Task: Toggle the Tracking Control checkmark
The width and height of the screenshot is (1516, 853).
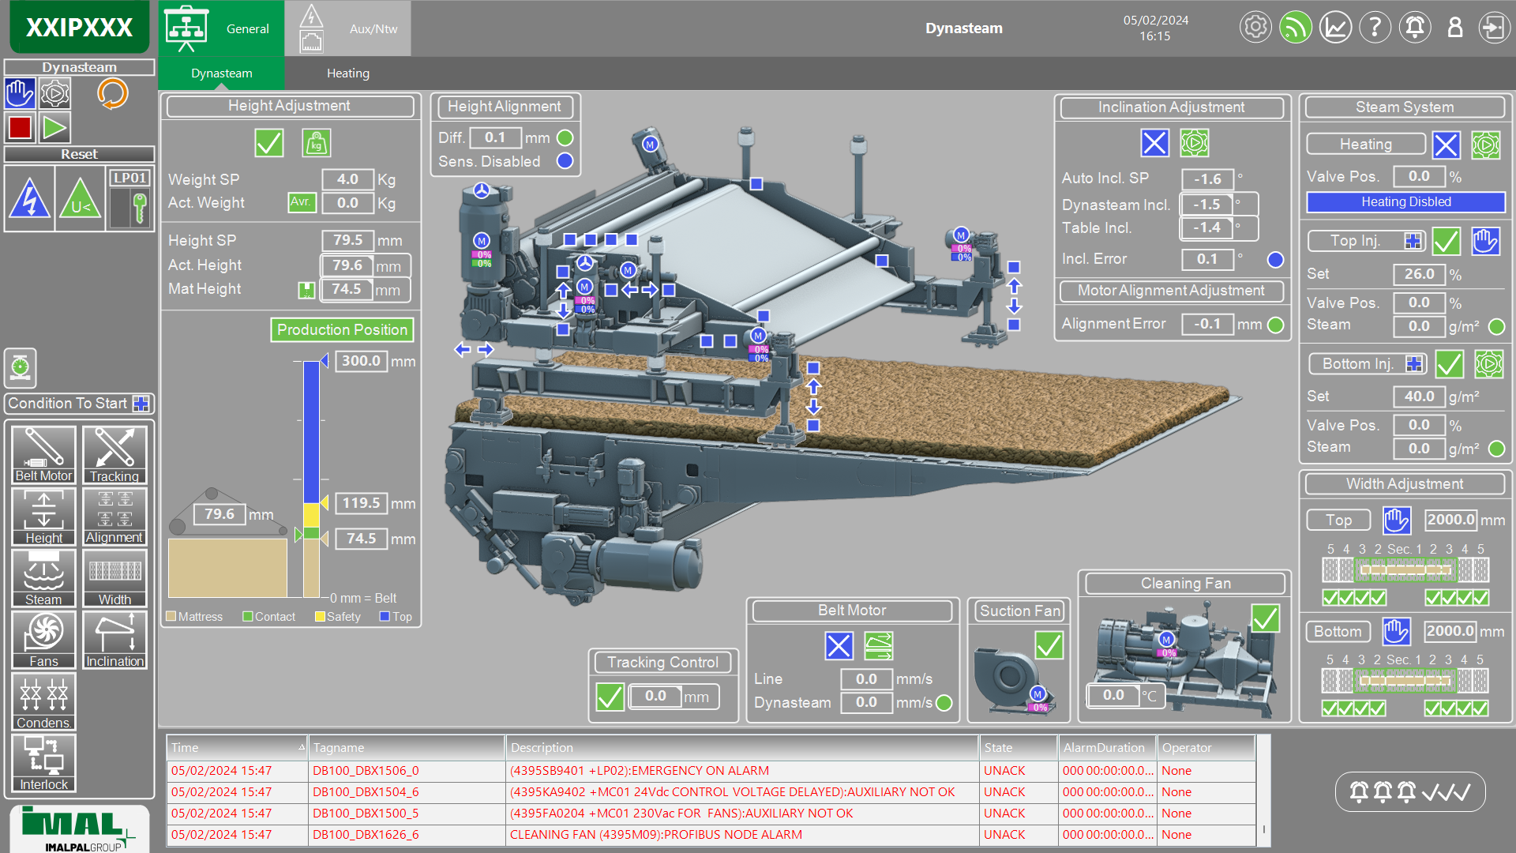Action: tap(610, 697)
